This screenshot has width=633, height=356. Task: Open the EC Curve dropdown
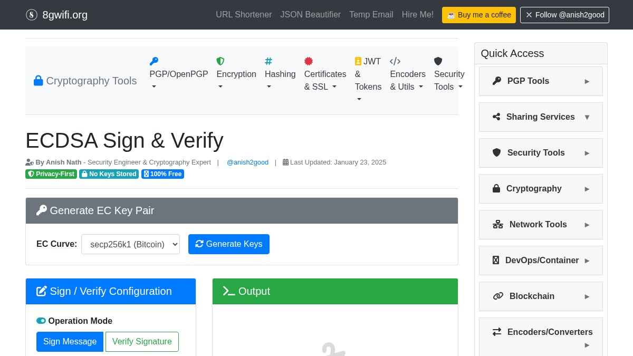pyautogui.click(x=130, y=244)
